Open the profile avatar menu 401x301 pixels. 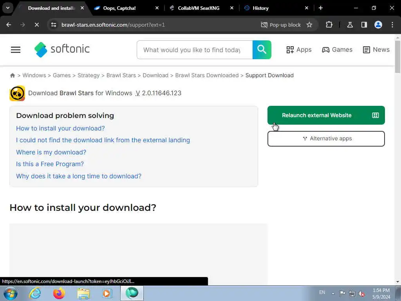[x=378, y=25]
